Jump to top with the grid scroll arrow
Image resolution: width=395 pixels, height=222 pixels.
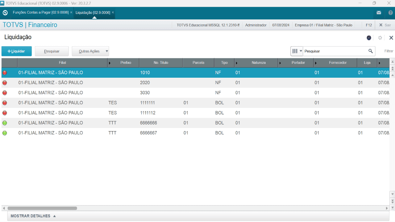393,62
